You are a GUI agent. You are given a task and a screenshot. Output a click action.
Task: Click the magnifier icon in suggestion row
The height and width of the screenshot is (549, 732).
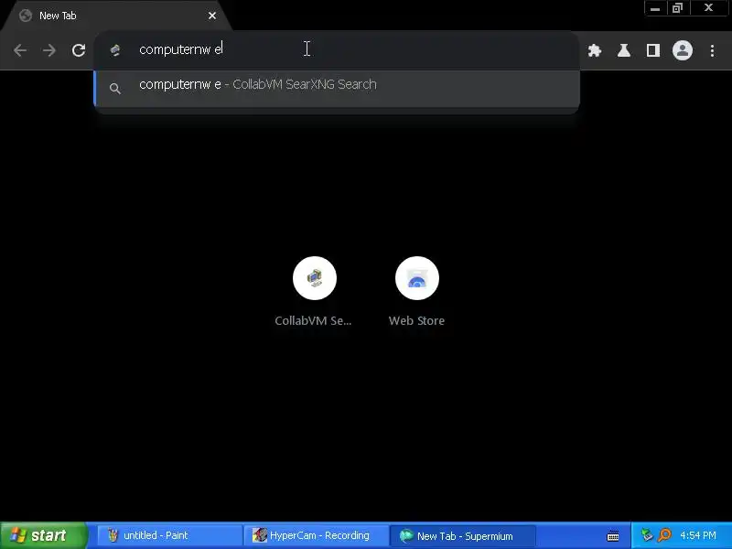[x=115, y=88]
